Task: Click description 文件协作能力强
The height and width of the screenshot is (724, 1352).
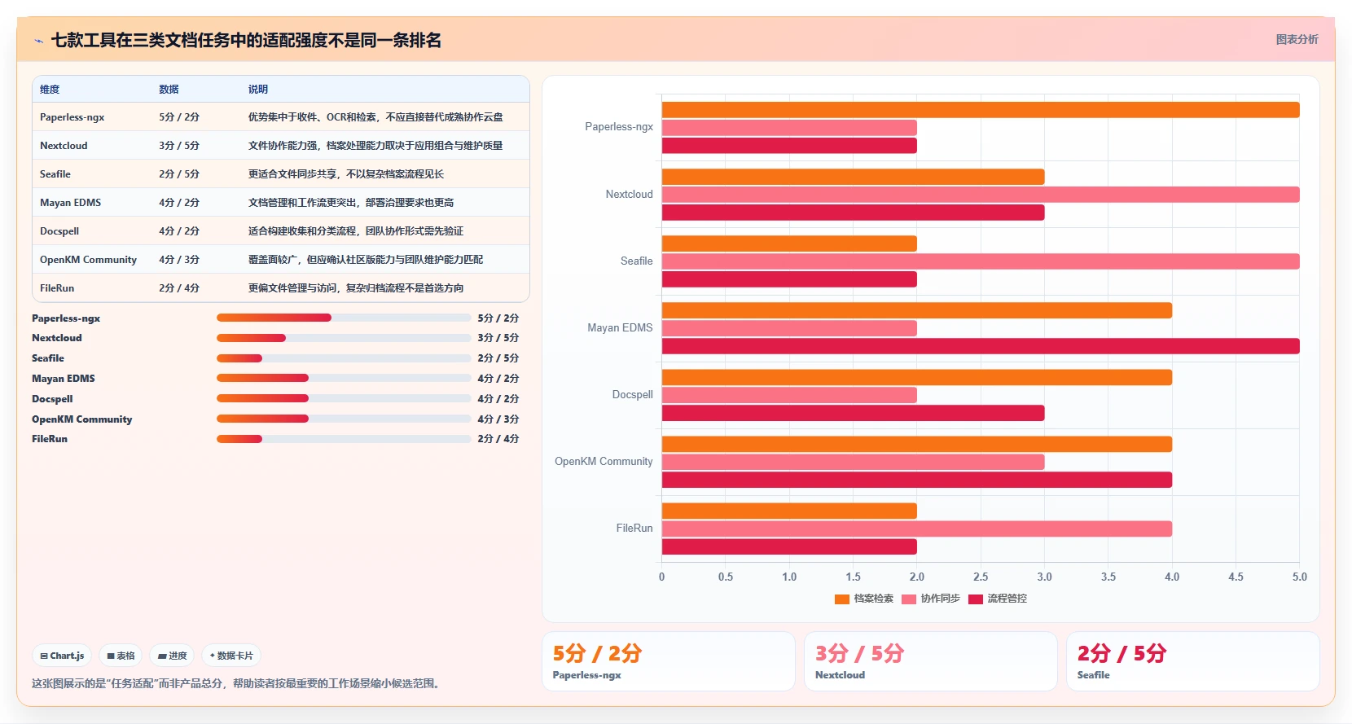Action: (x=375, y=146)
